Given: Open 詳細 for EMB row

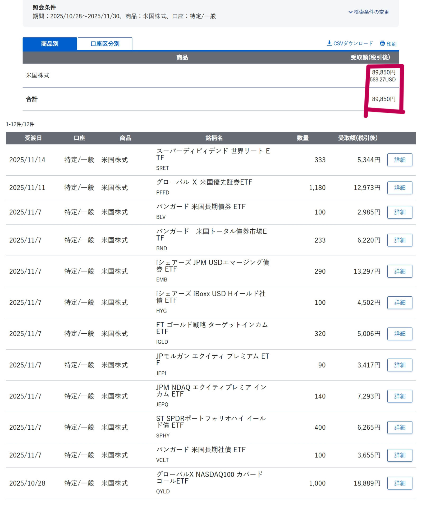Looking at the screenshot, I should pyautogui.click(x=399, y=271).
